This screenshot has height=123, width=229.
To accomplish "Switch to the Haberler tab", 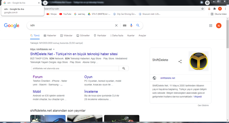I will tap(50, 36).
